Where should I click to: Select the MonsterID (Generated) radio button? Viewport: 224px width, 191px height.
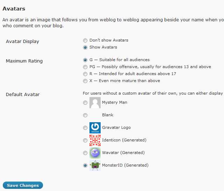85,166
